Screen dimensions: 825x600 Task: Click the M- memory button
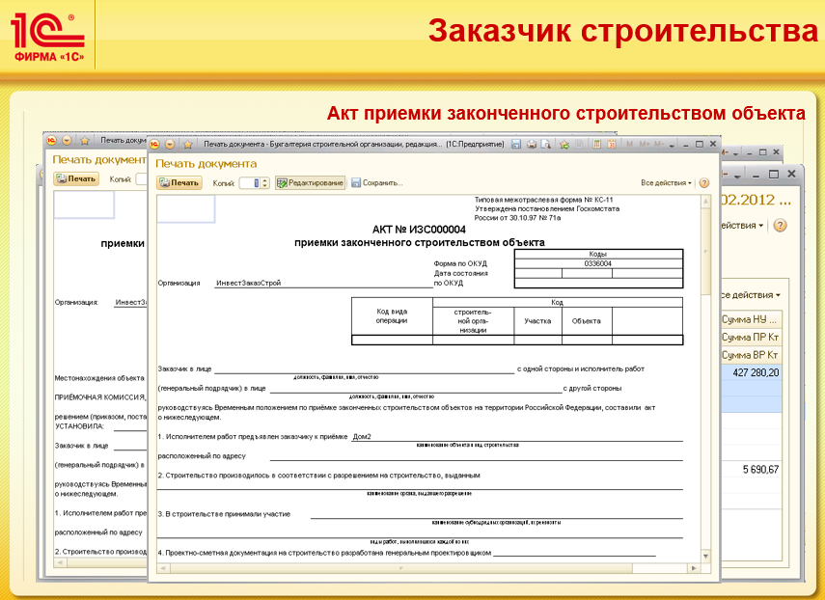(x=659, y=144)
